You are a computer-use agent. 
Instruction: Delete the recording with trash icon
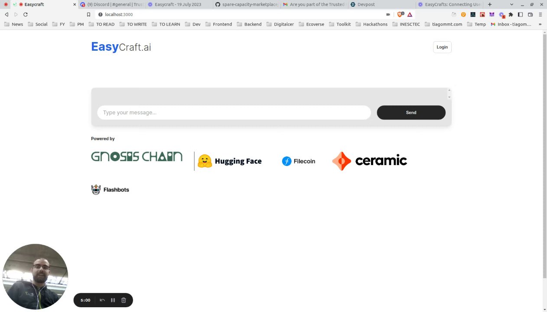coord(124,300)
